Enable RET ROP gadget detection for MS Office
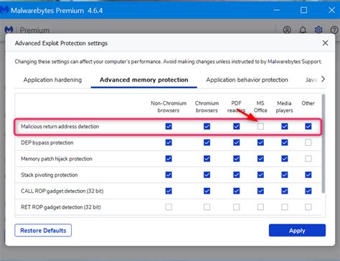Screen dimensions: 340x261 click(260, 207)
